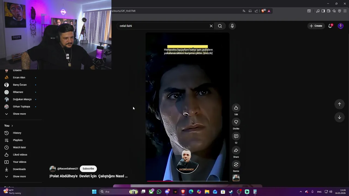Screen dimensions: 349x196
Task: Like the Short with 18K likes
Action: [236, 108]
